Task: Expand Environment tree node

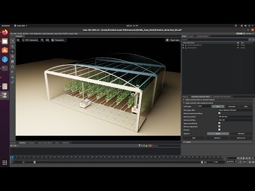Action: (x=183, y=48)
